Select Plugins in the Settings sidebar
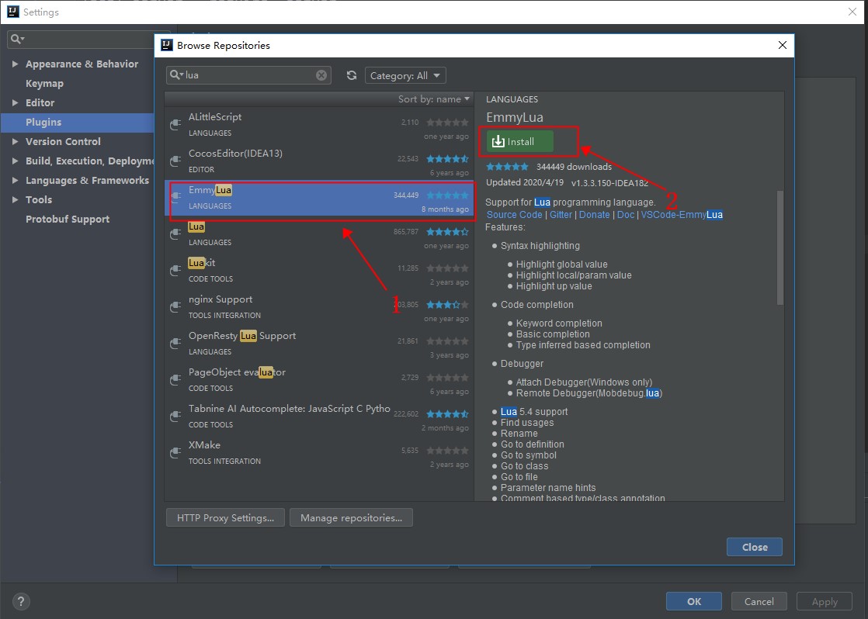 (x=78, y=123)
